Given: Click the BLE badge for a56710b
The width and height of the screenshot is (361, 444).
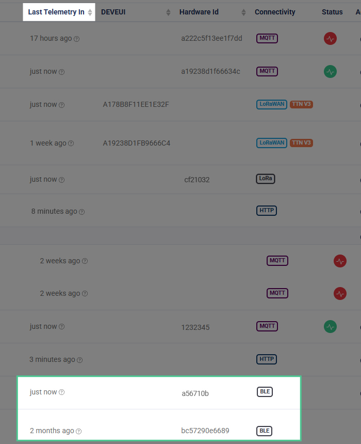Looking at the screenshot, I should [x=265, y=392].
